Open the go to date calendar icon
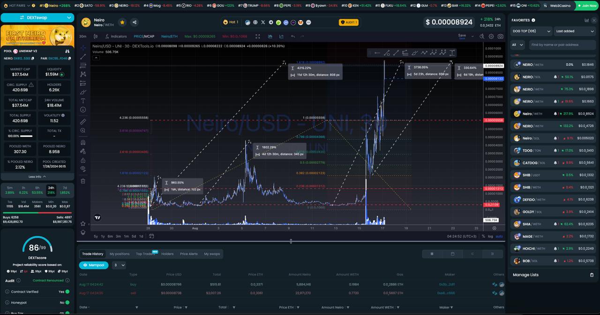The height and width of the screenshot is (315, 600). tap(151, 236)
